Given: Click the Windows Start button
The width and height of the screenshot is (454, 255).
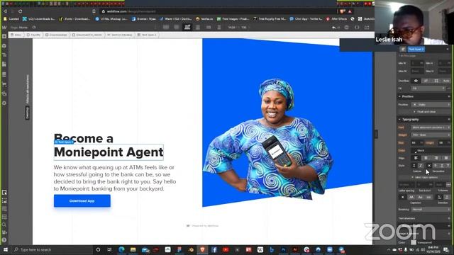Looking at the screenshot, I should [x=5, y=249].
